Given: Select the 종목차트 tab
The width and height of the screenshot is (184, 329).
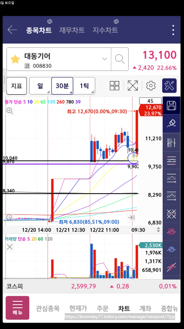Looking at the screenshot, I should [x=39, y=30].
